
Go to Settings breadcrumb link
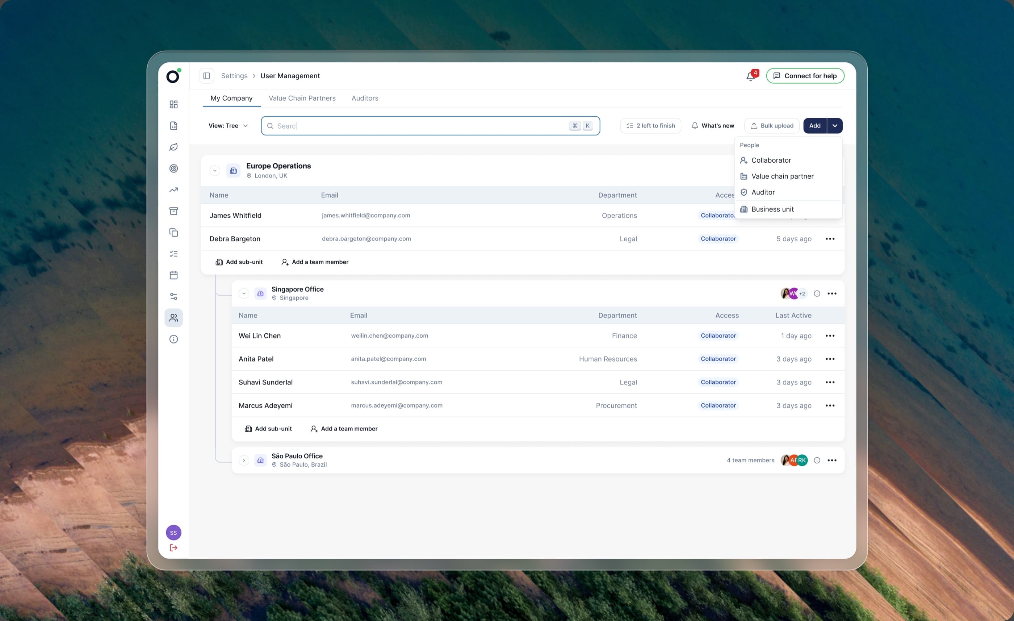click(x=234, y=76)
